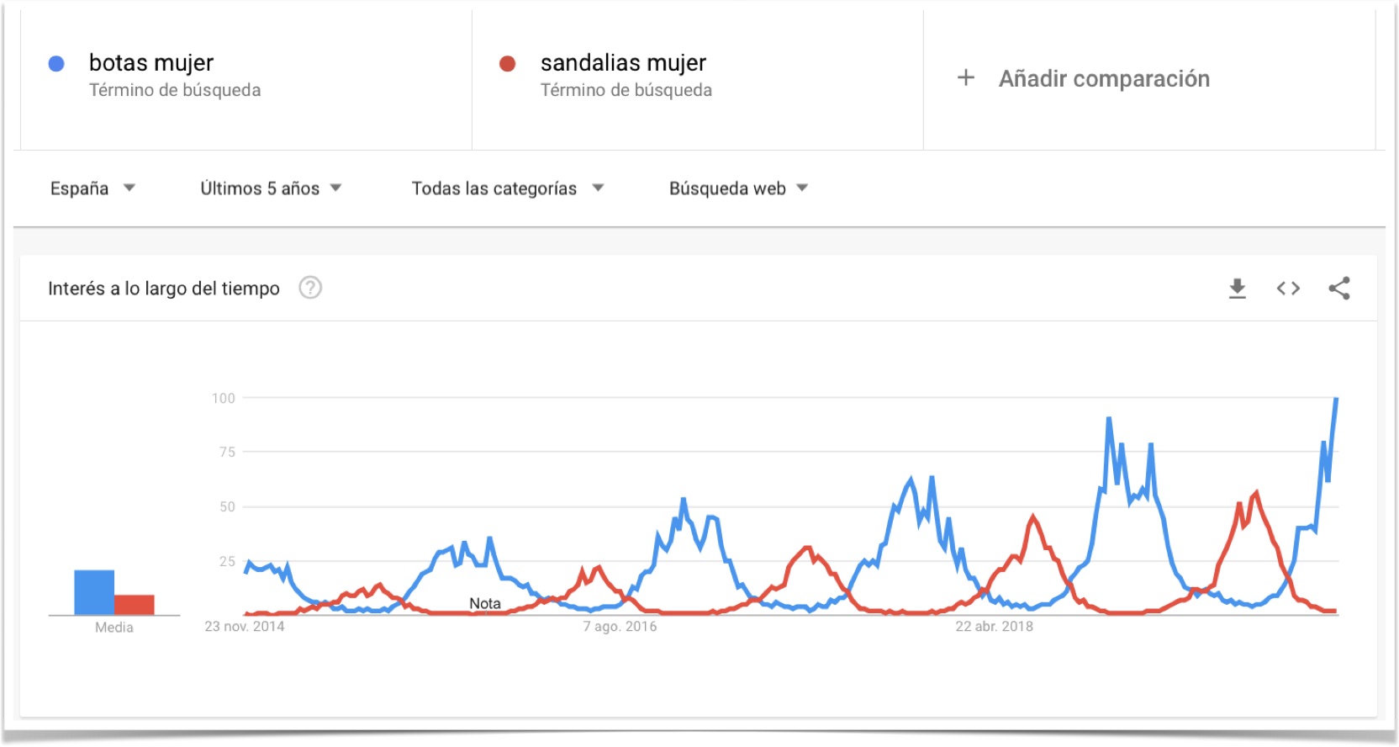Click the red dot for sandalias mujer
Screen dimensions: 1399x747
(x=505, y=61)
